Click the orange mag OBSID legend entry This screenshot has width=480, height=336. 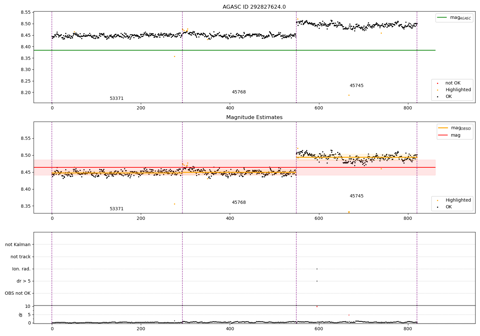(455, 128)
